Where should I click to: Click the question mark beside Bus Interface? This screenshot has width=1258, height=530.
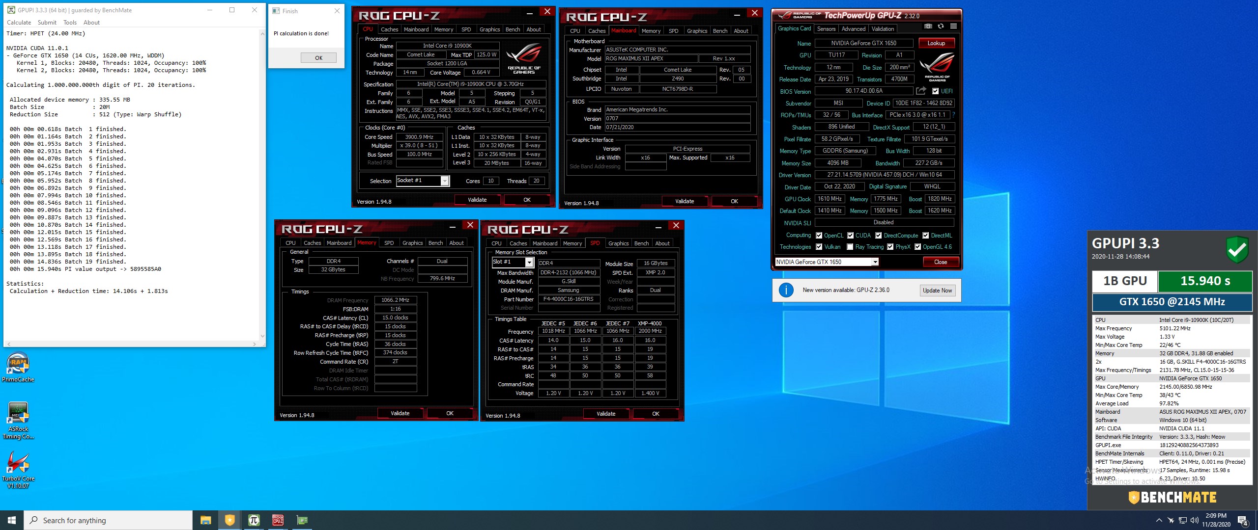click(954, 115)
